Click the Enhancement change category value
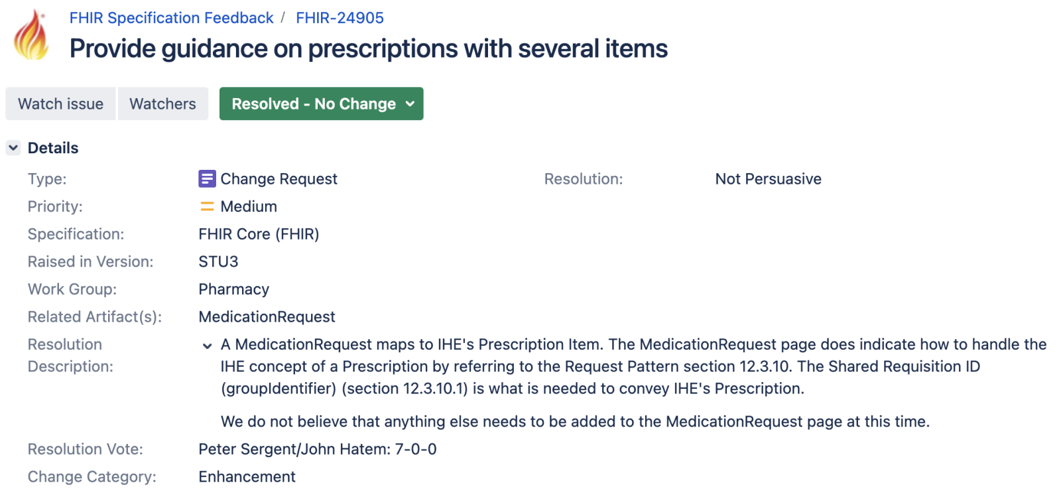The image size is (1061, 493). [x=247, y=477]
